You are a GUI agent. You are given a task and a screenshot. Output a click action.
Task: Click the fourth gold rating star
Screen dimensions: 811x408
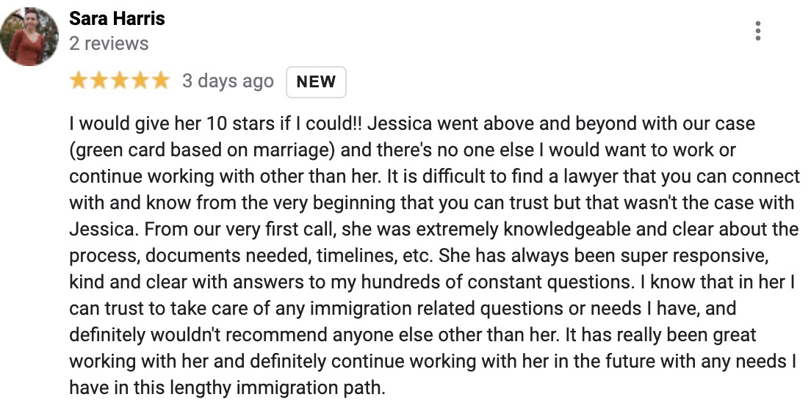(140, 81)
